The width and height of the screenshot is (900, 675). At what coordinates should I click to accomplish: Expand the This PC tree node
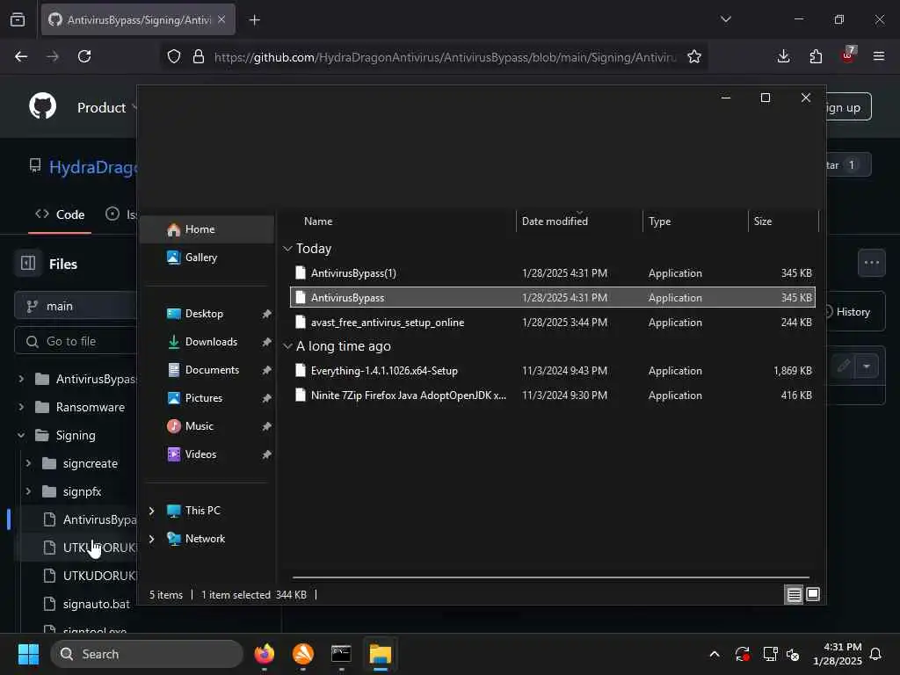[x=151, y=511]
